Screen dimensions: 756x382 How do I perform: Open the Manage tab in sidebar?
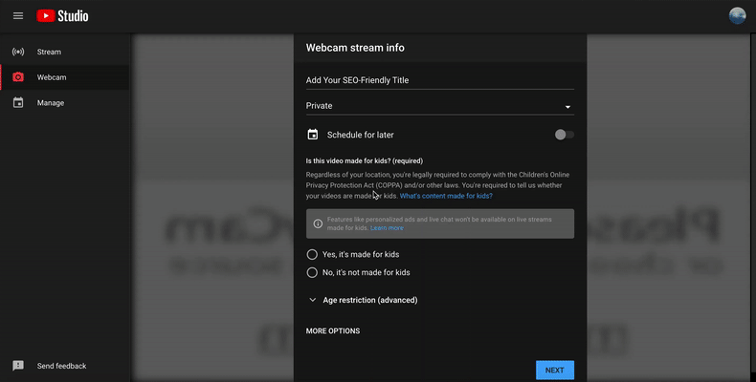click(x=52, y=103)
